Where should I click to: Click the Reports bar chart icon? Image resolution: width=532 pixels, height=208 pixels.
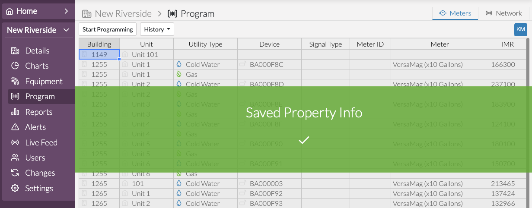pyautogui.click(x=15, y=112)
